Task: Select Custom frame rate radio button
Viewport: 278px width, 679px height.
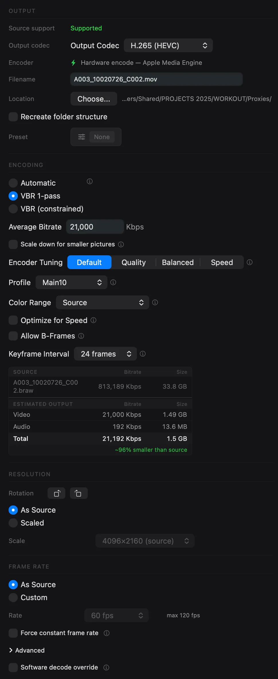Action: click(13, 598)
